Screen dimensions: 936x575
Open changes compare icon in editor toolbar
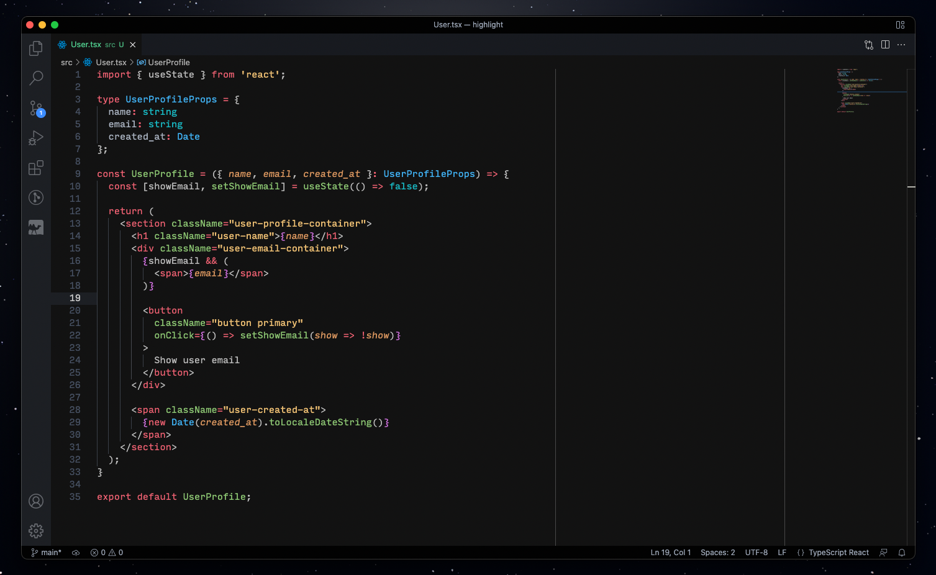(x=869, y=45)
